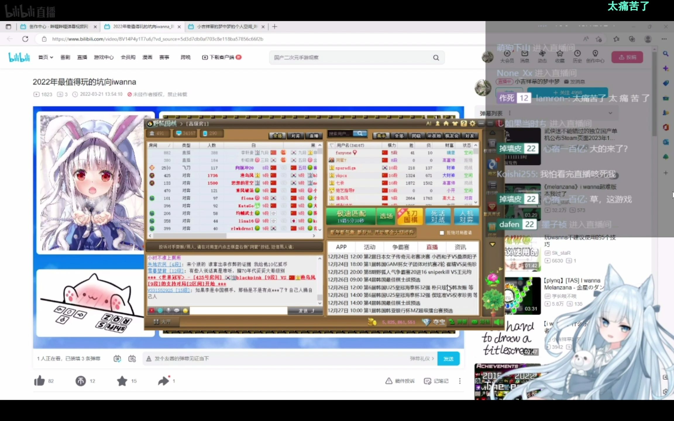Image resolution: width=674 pixels, height=421 pixels.
Task: Reload the page in the browser
Action: tap(25, 39)
